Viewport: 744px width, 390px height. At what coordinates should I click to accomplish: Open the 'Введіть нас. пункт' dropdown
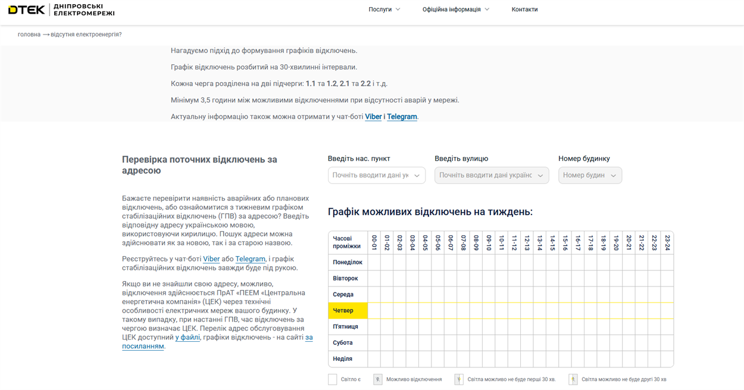point(376,175)
